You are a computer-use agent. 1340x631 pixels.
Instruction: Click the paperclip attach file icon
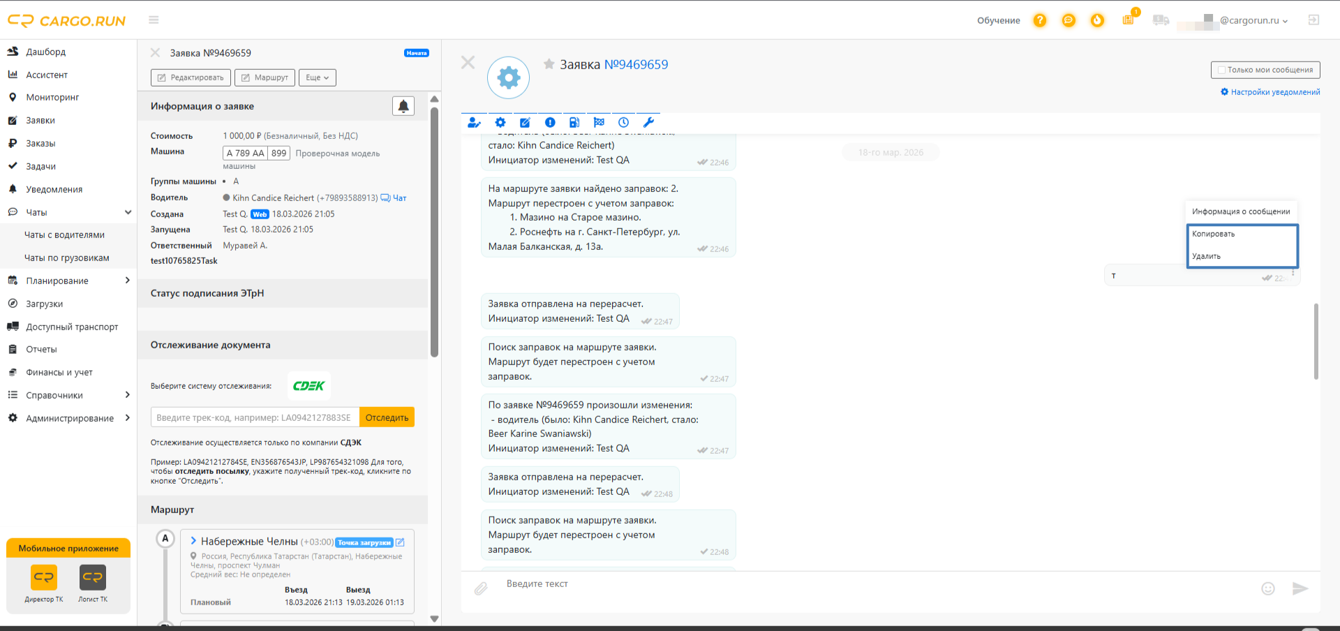481,588
